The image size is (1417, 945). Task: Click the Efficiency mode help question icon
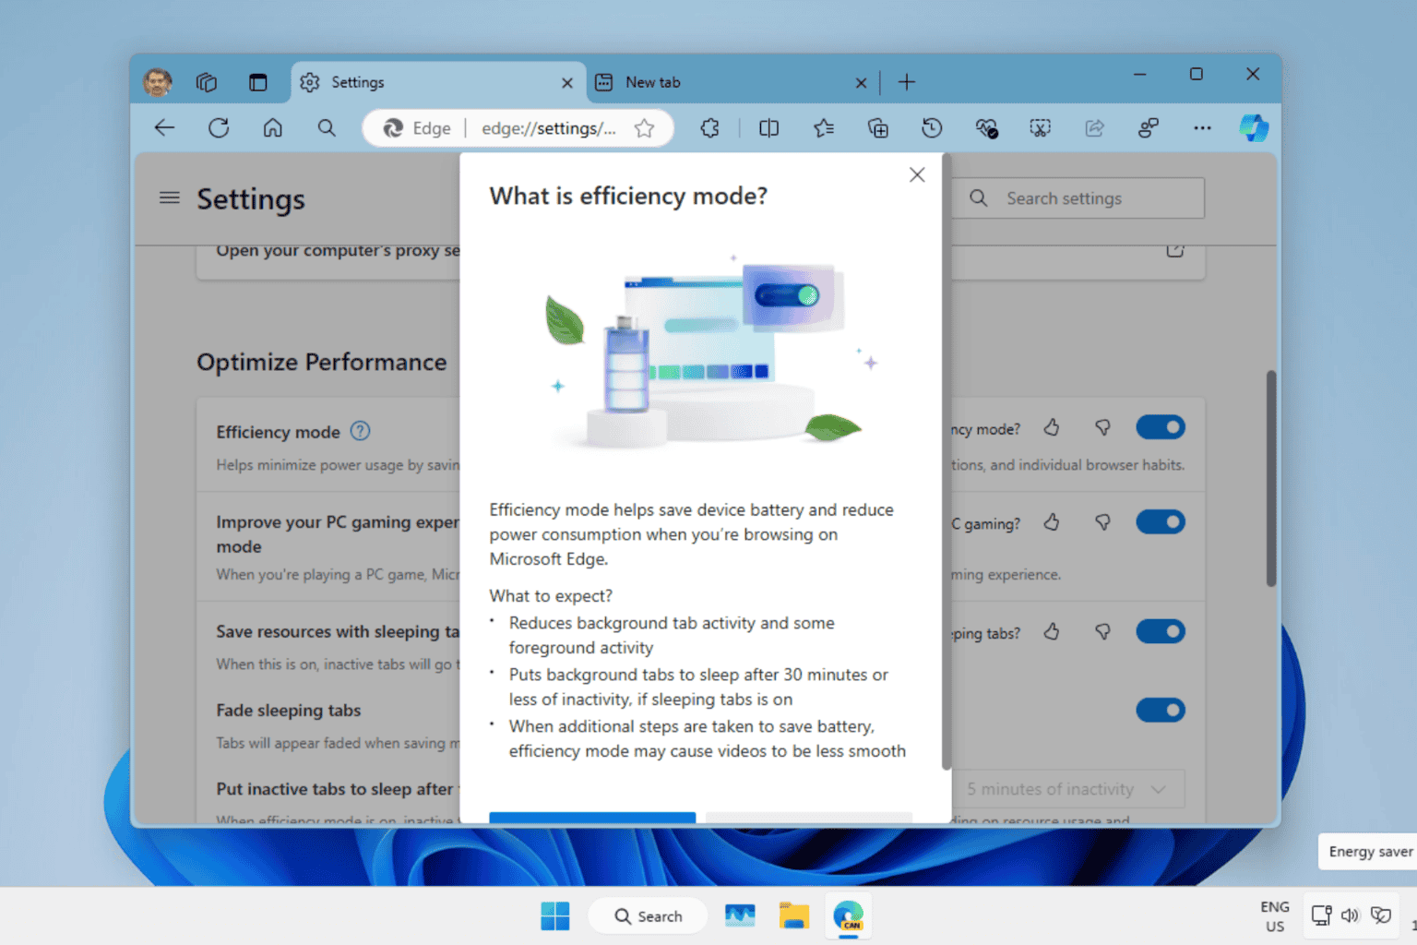(361, 431)
